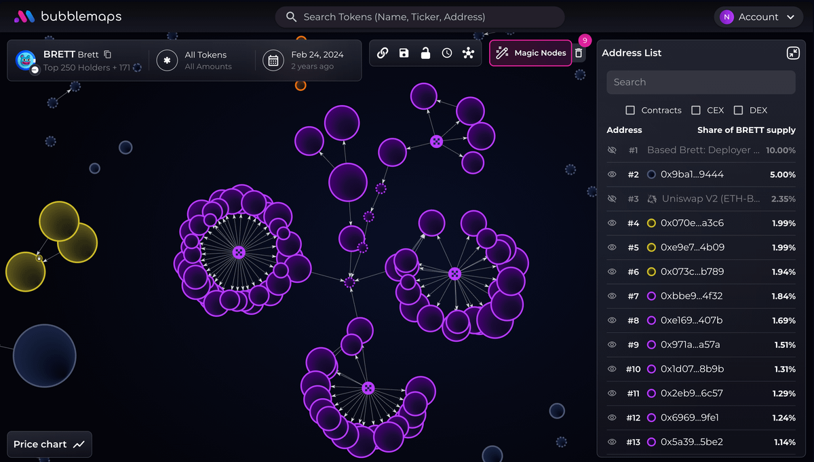Viewport: 814px width, 462px height.
Task: Click the pink 9 notification badge
Action: [x=585, y=41]
